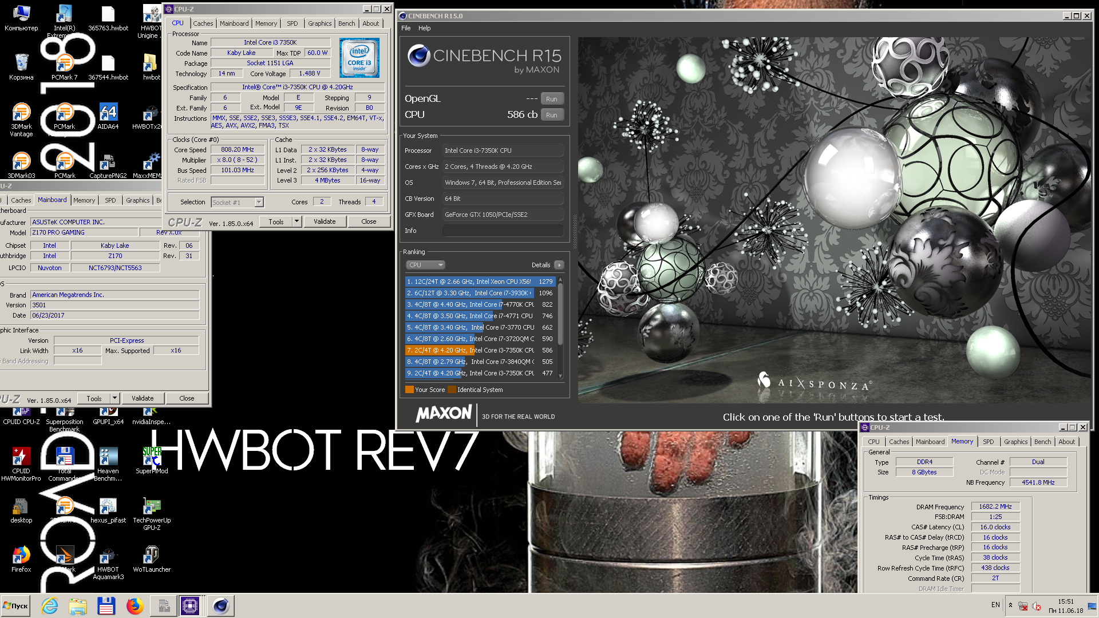The height and width of the screenshot is (618, 1099).
Task: Open the desktop shortcut icon labeled desktop
Action: coord(21,510)
